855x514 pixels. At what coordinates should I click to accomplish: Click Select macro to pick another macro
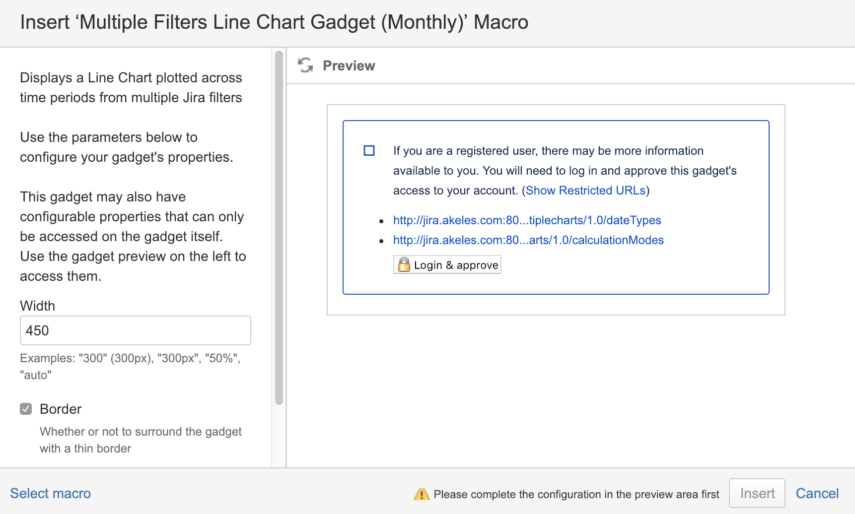(x=50, y=493)
